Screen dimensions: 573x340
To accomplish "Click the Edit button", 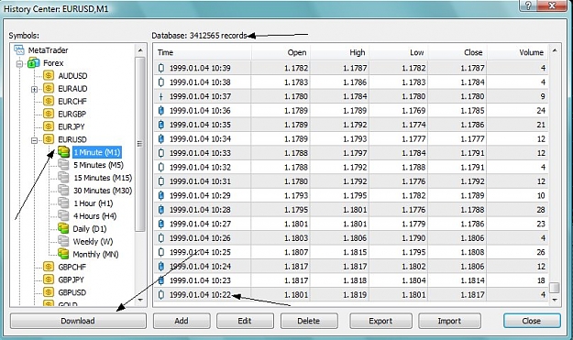I will point(245,321).
